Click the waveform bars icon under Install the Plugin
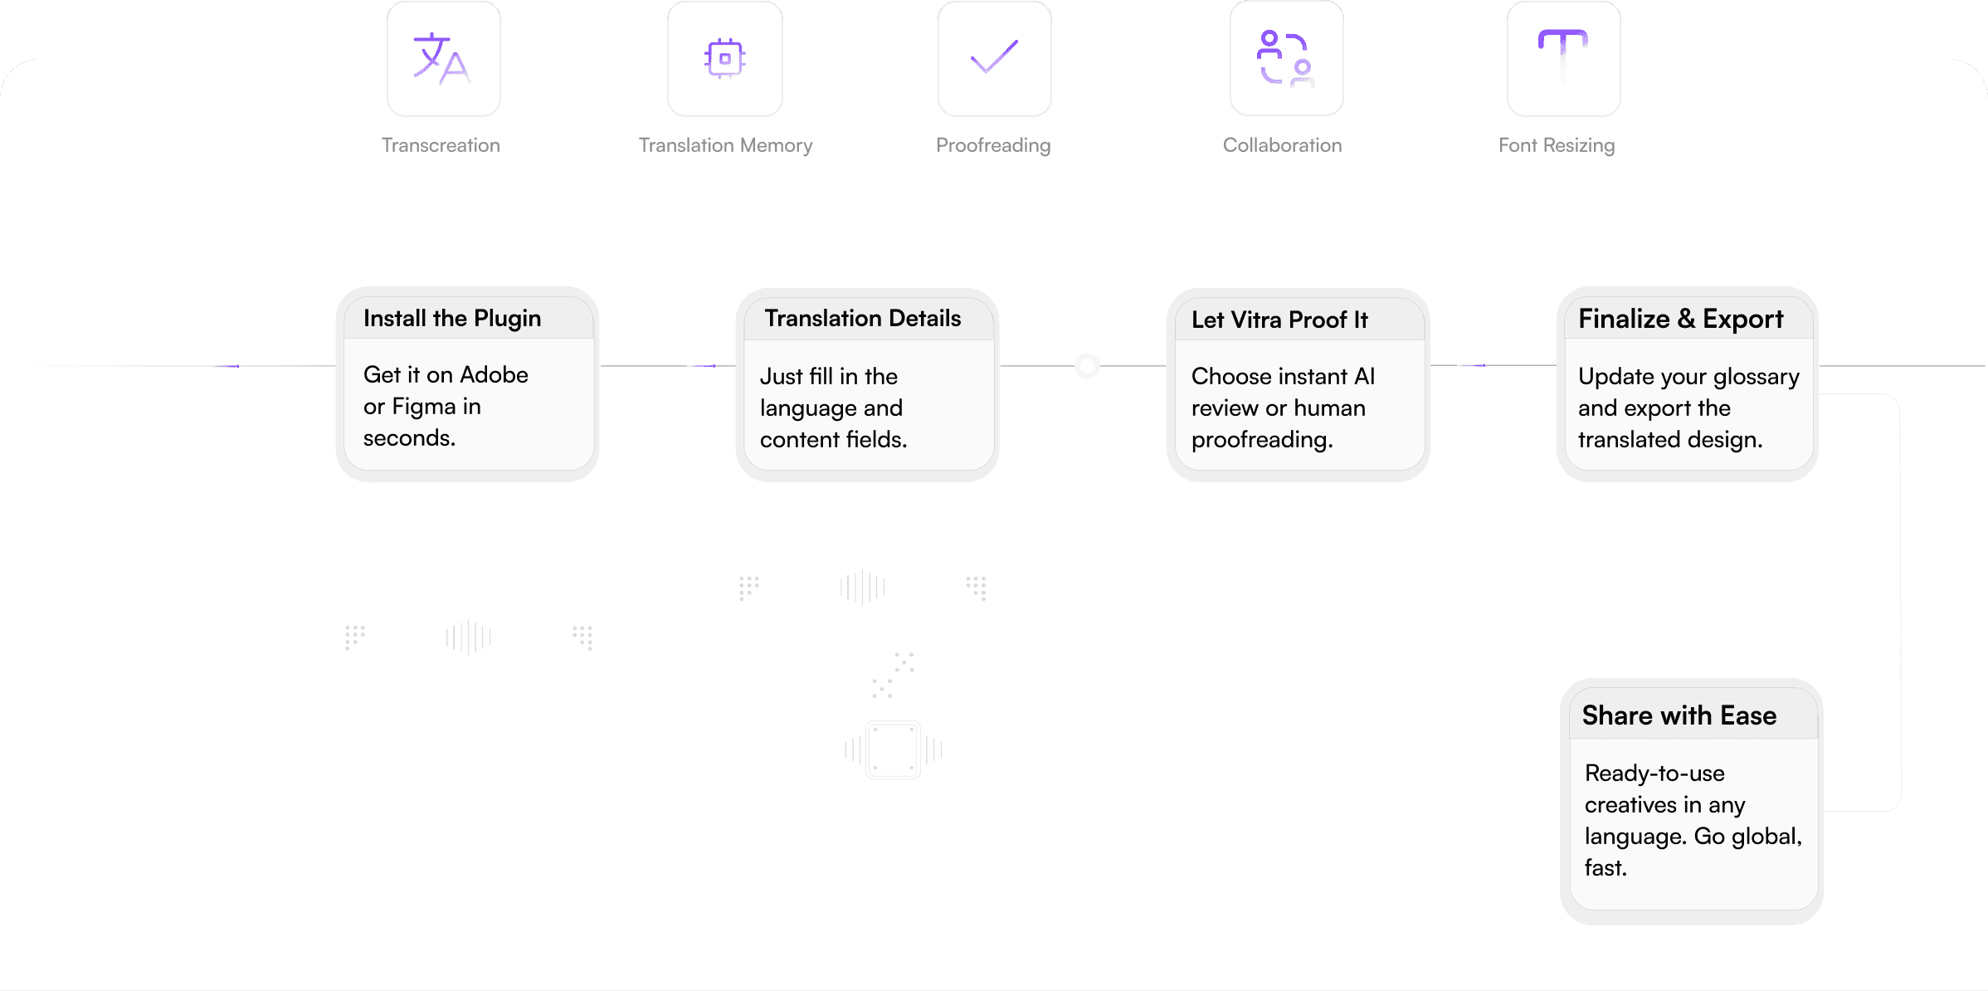The width and height of the screenshot is (1988, 991). (468, 637)
